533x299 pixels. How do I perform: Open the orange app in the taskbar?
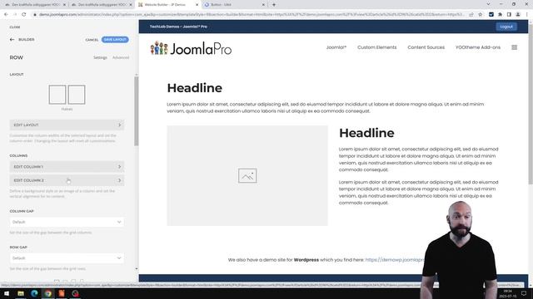click(x=62, y=293)
